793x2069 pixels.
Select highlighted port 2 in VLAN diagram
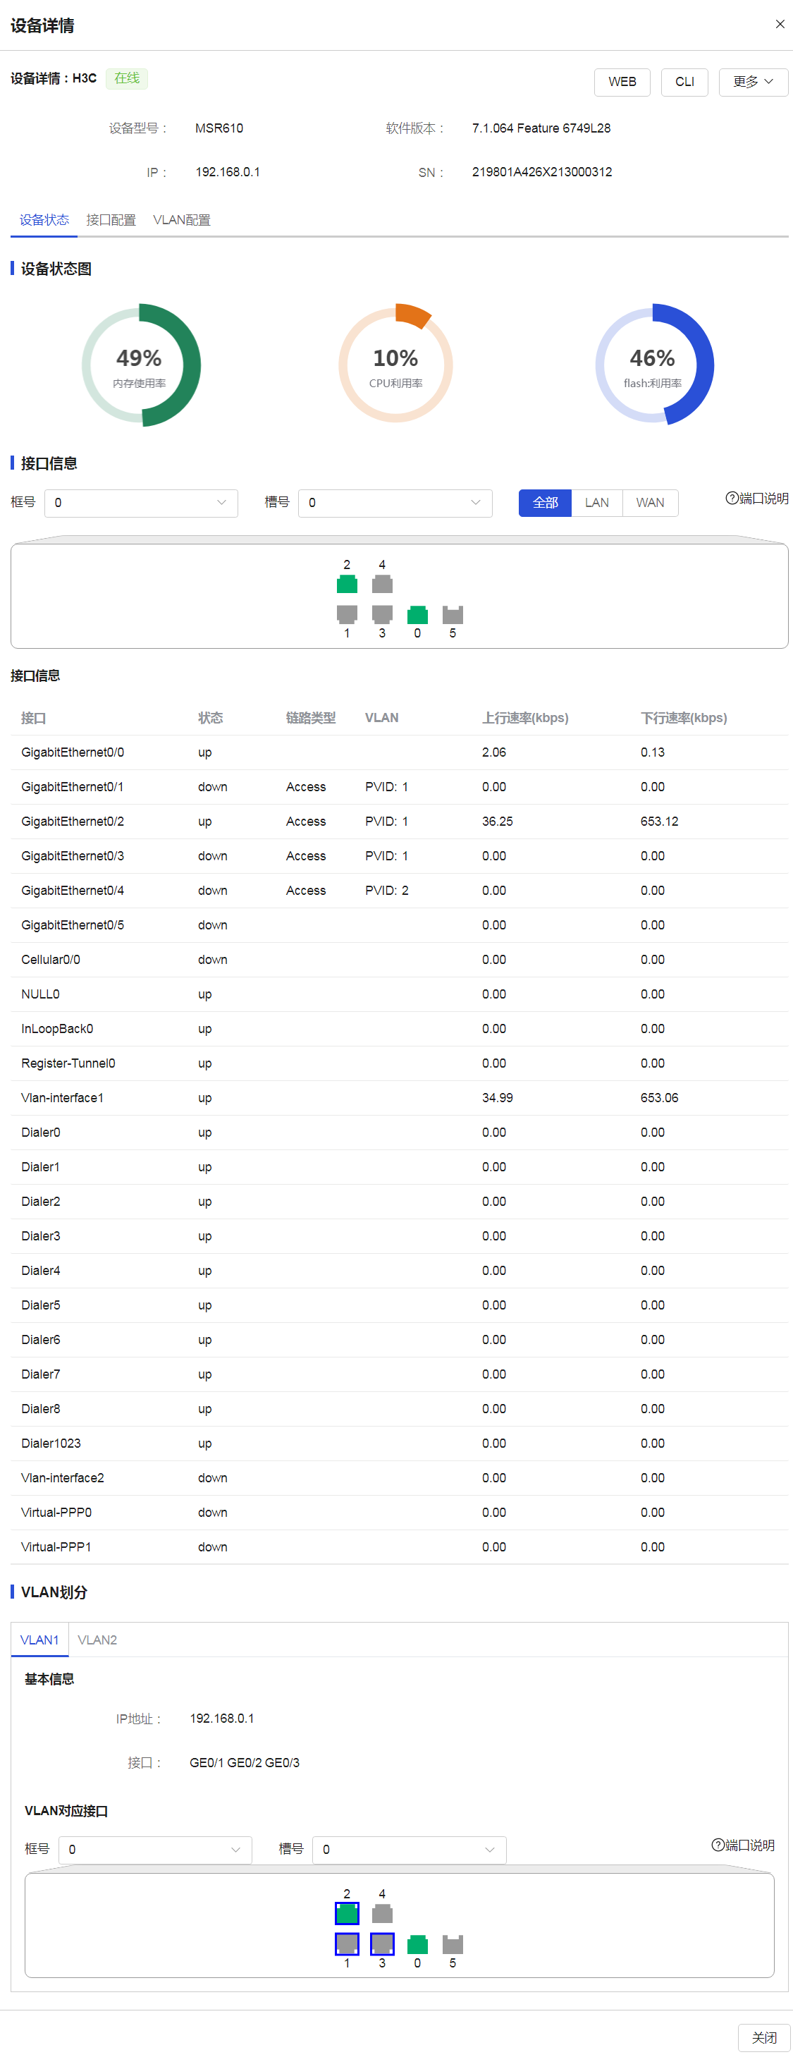[x=347, y=1913]
